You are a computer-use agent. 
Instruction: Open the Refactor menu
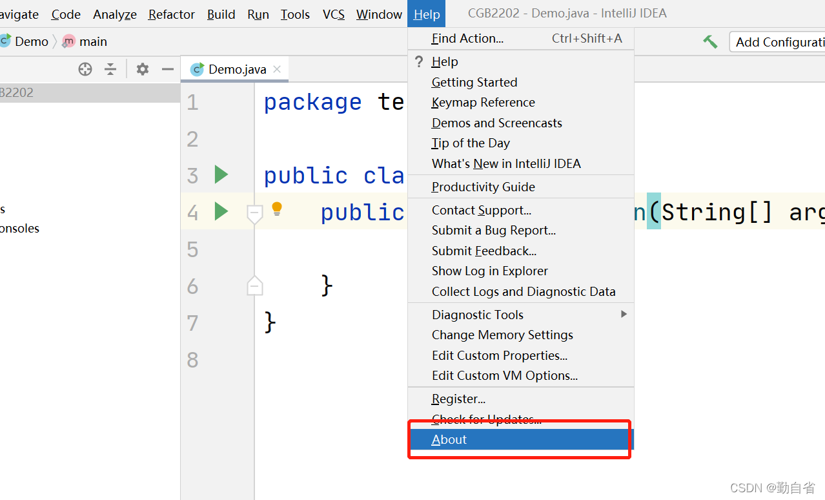[172, 14]
